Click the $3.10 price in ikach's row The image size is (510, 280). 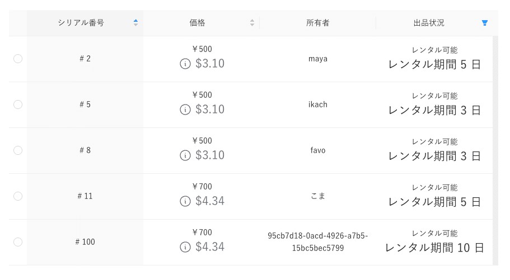[210, 110]
